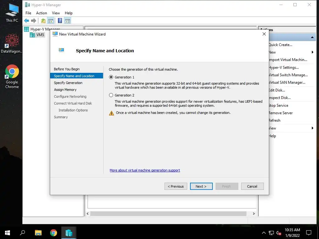Open the File menu
The width and height of the screenshot is (319, 239).
pyautogui.click(x=28, y=13)
